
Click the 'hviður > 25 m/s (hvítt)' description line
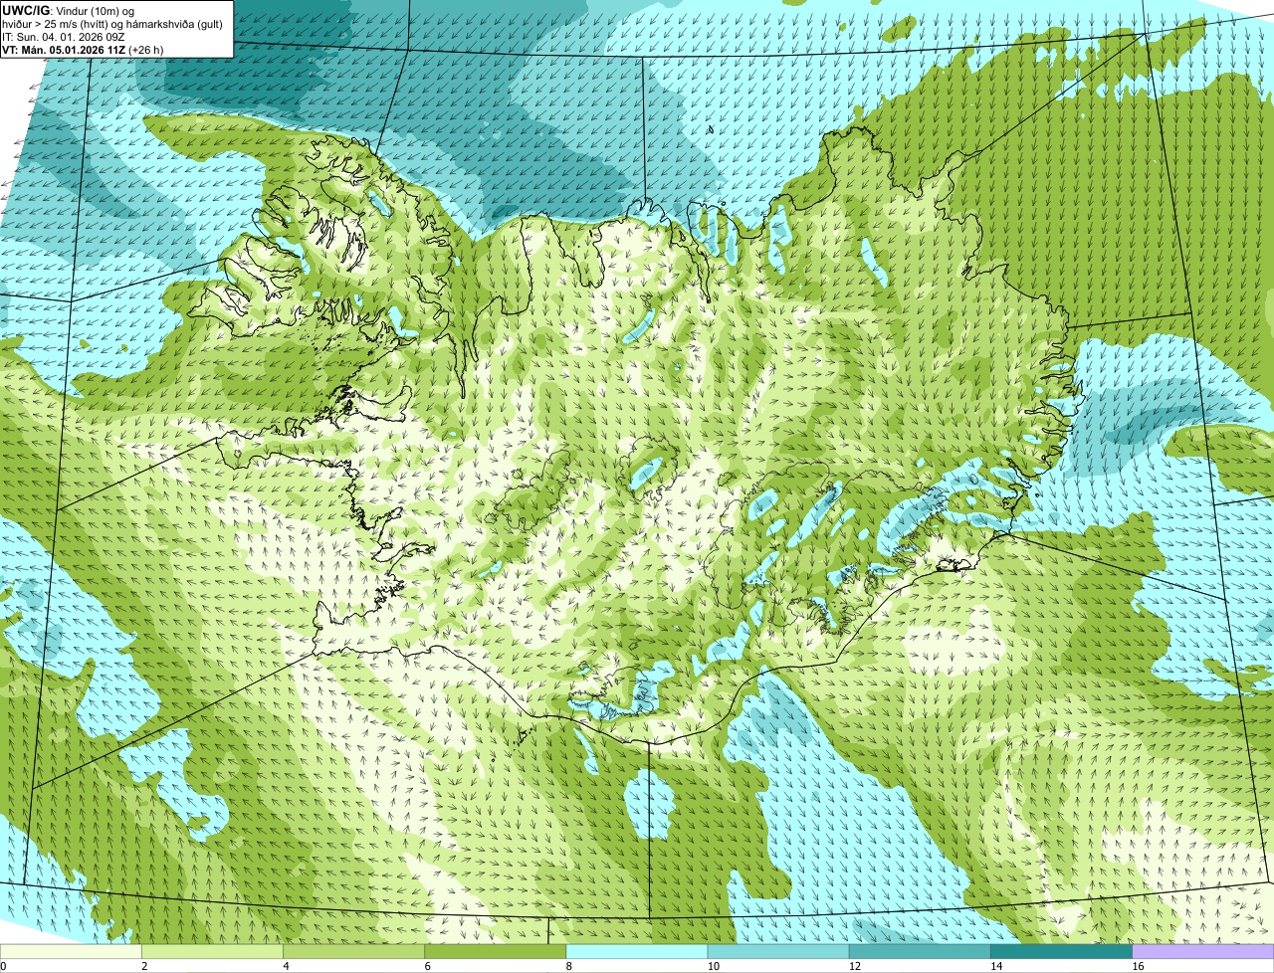111,24
